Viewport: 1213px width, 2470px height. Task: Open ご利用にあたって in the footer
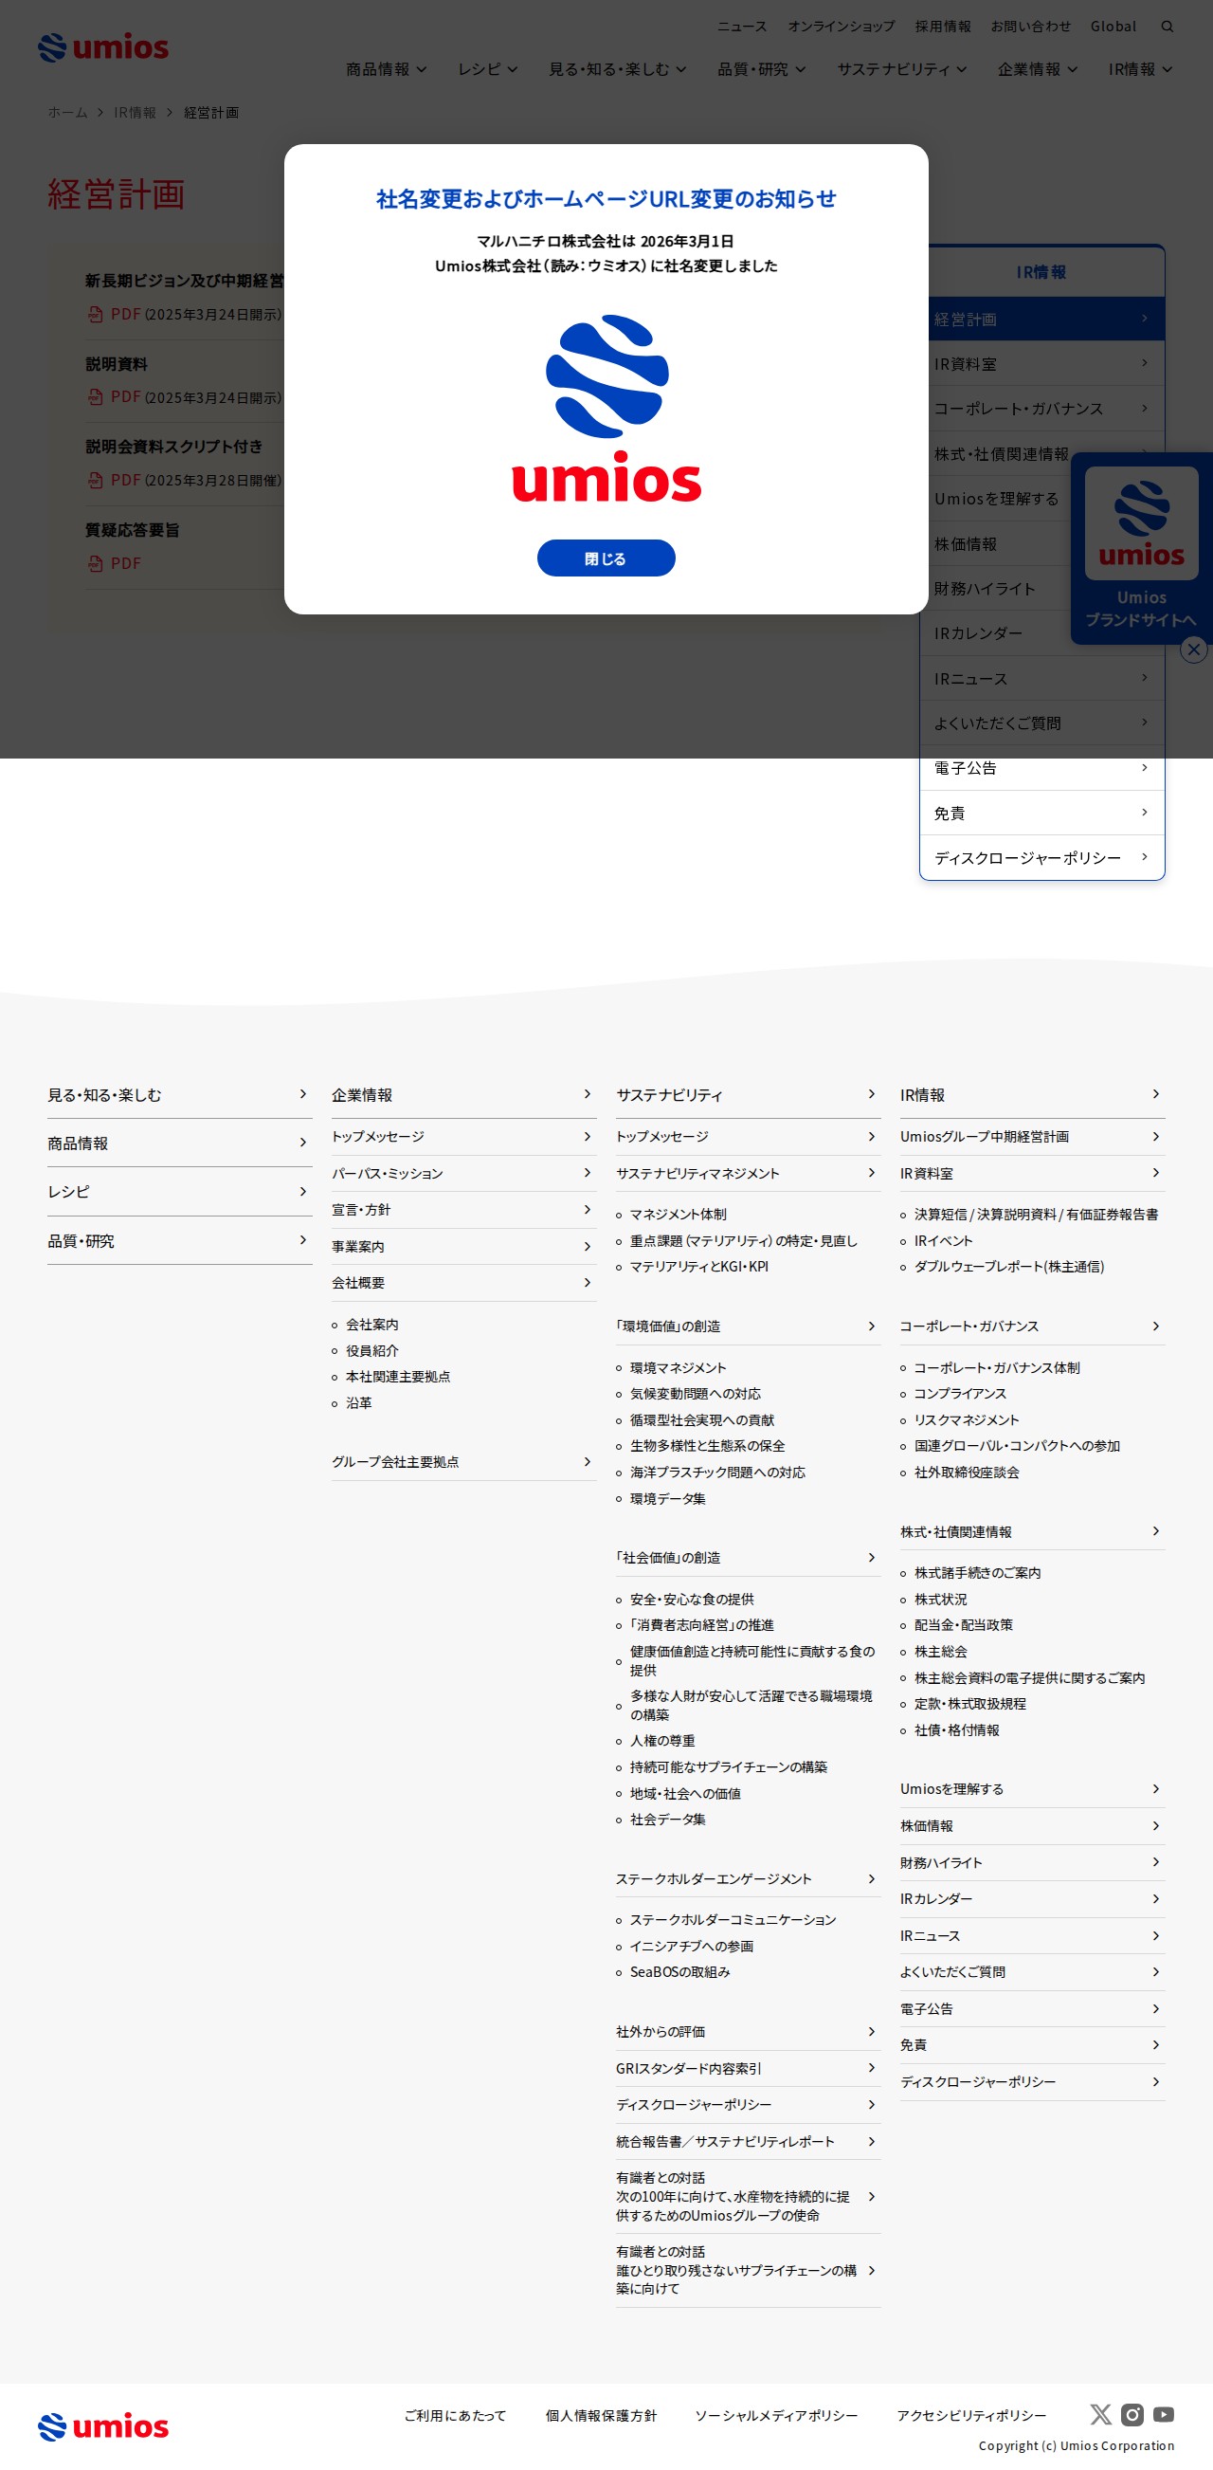point(455,2415)
